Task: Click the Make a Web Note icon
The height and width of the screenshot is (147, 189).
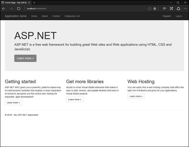Action: [171, 9]
